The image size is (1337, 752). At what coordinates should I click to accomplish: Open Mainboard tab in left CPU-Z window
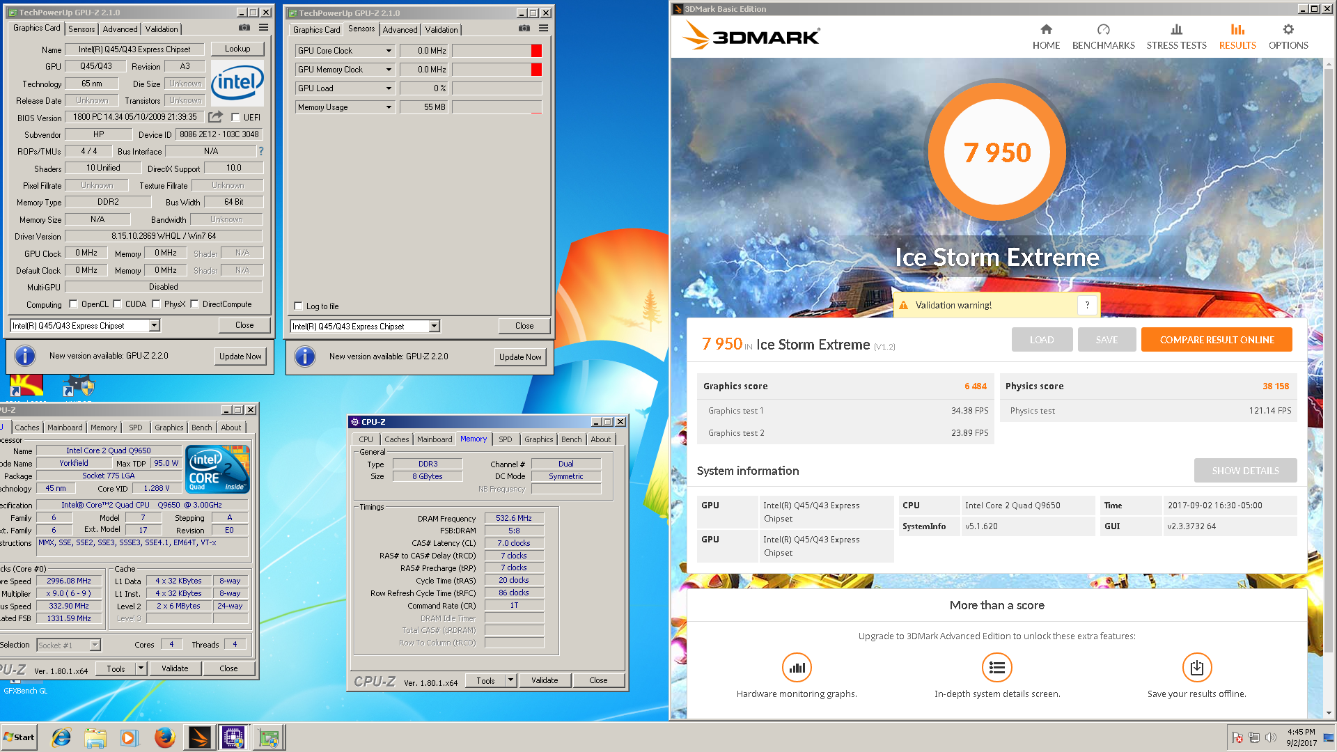click(x=65, y=428)
